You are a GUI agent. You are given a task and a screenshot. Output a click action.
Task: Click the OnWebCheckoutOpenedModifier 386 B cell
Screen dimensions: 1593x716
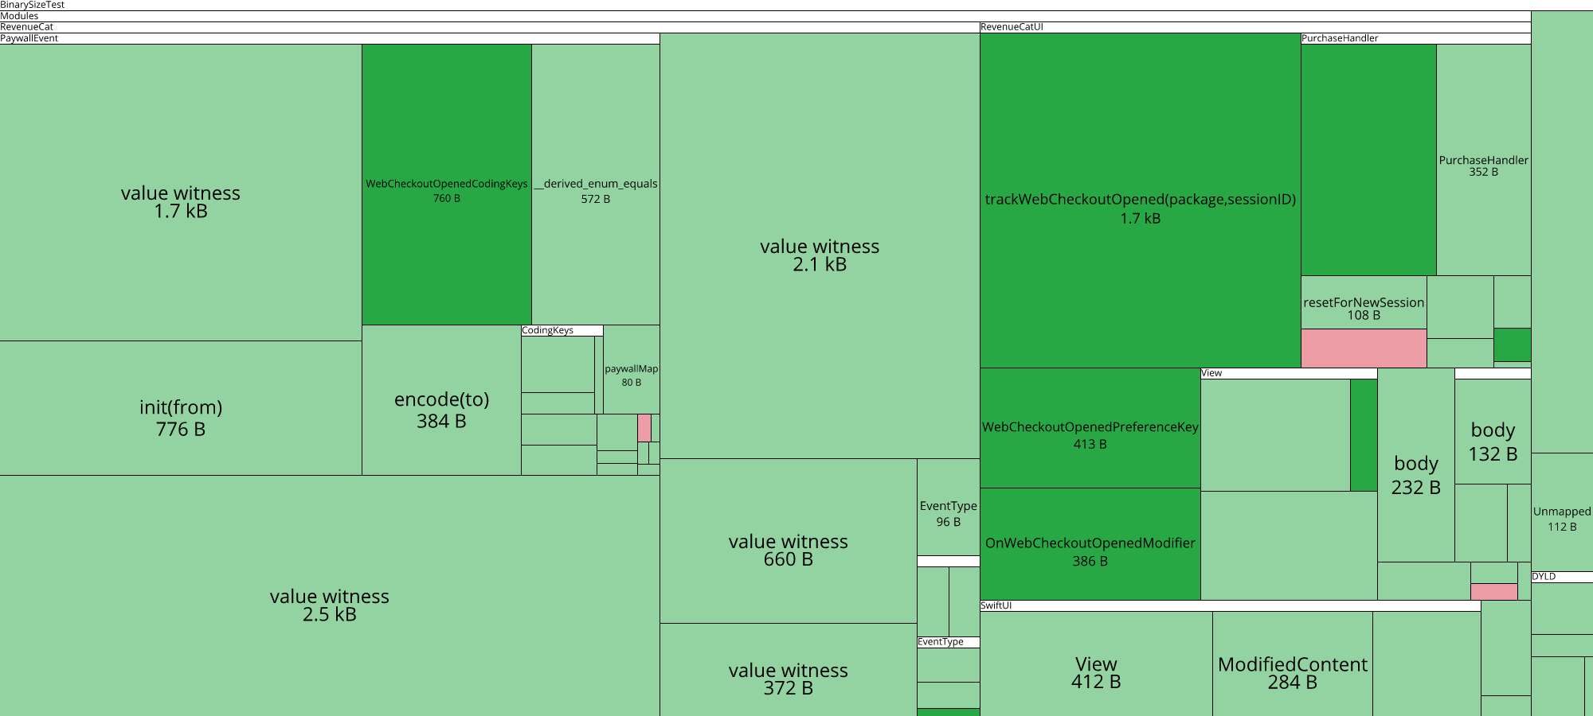click(x=1090, y=544)
